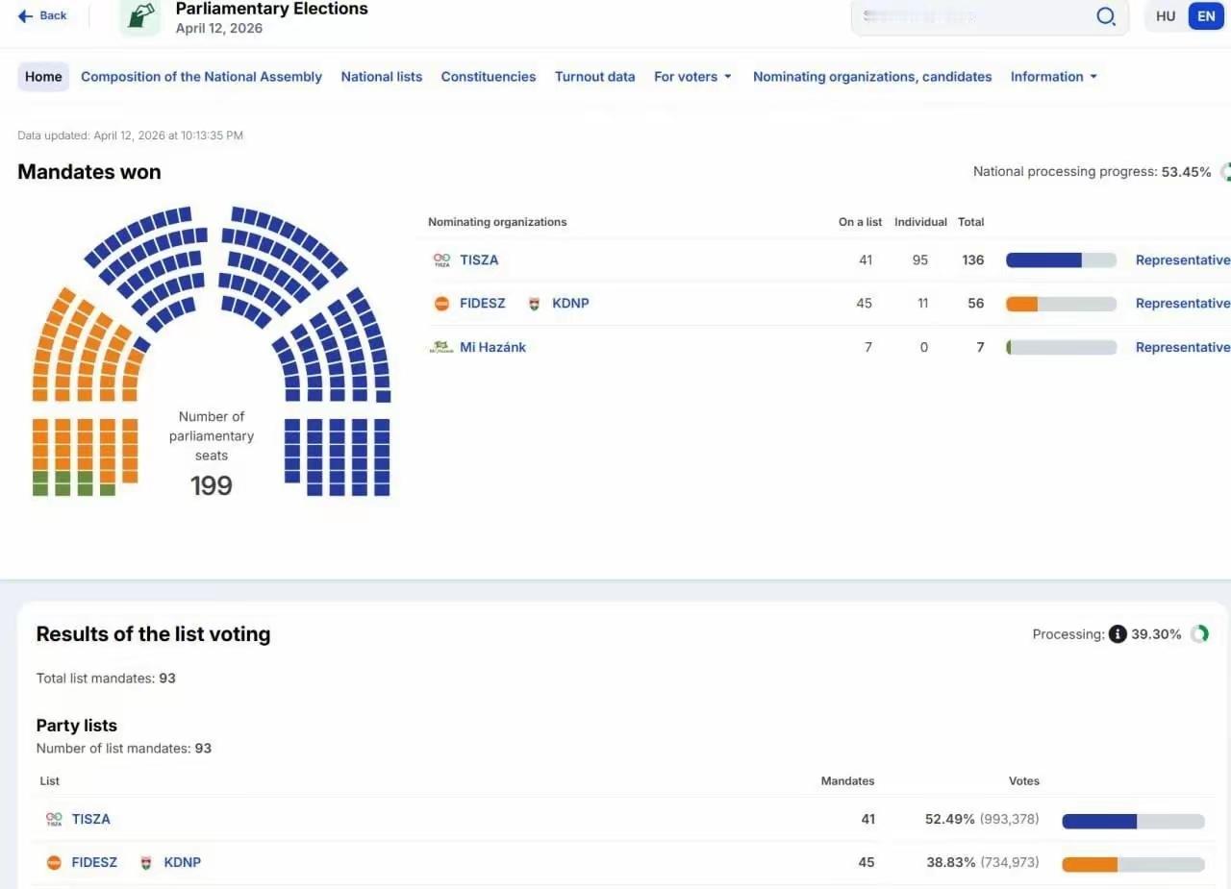Open the Constituencies tab
Image resolution: width=1231 pixels, height=889 pixels.
tap(488, 77)
